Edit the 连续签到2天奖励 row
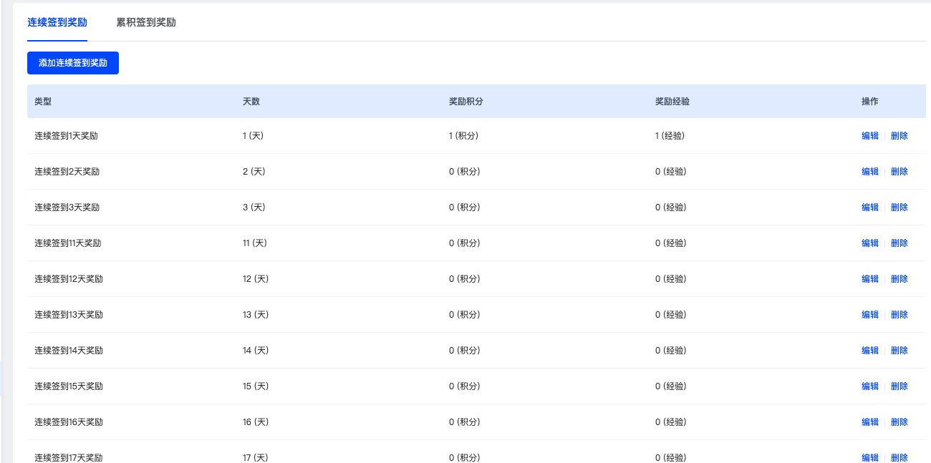 click(870, 172)
